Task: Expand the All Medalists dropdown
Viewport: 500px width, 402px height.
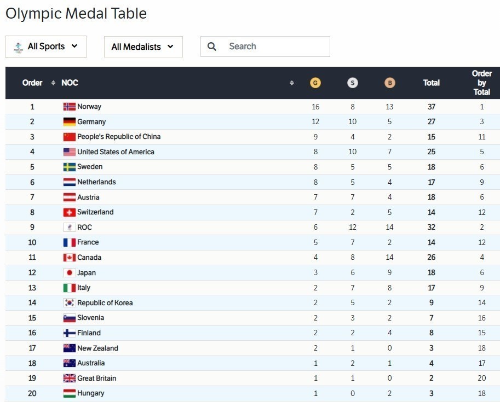Action: pos(143,47)
